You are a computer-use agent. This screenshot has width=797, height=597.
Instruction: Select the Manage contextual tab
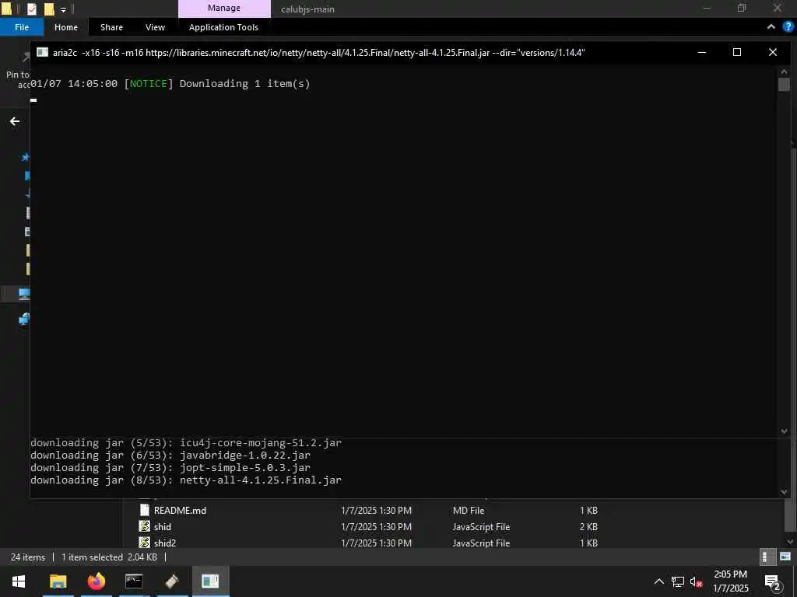click(224, 8)
